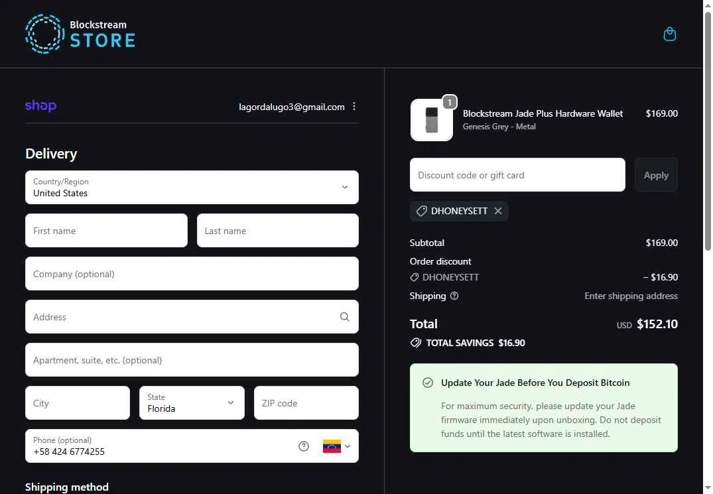Click the Update Your Jade notice heading

click(535, 383)
